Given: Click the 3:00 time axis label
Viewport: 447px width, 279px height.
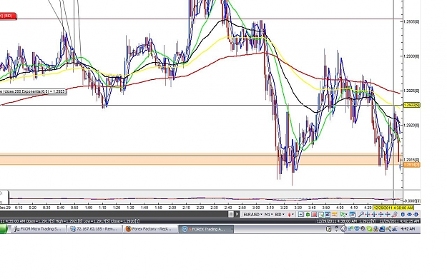Looking at the screenshot, I should point(256,208).
